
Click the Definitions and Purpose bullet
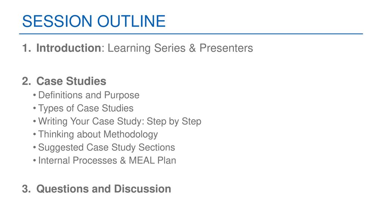point(89,95)
